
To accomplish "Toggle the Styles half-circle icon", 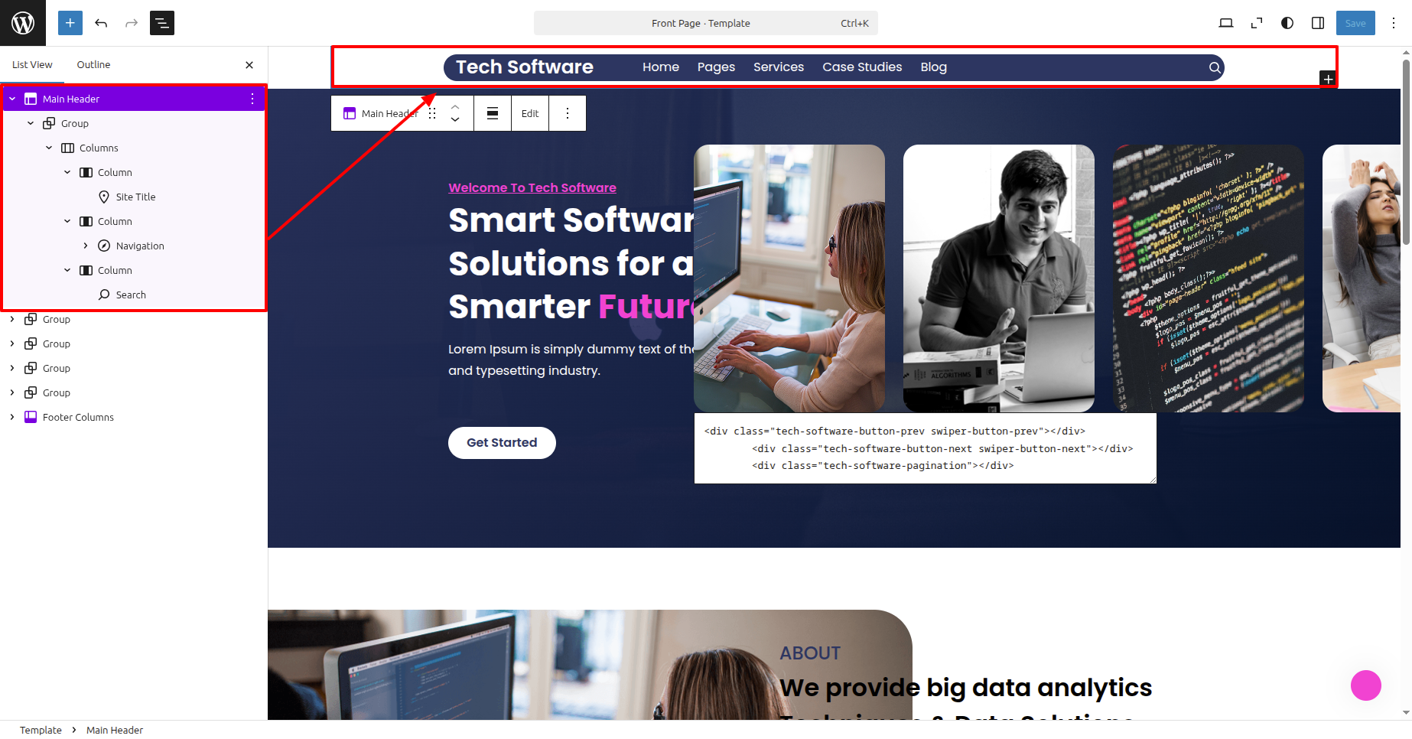I will 1287,23.
